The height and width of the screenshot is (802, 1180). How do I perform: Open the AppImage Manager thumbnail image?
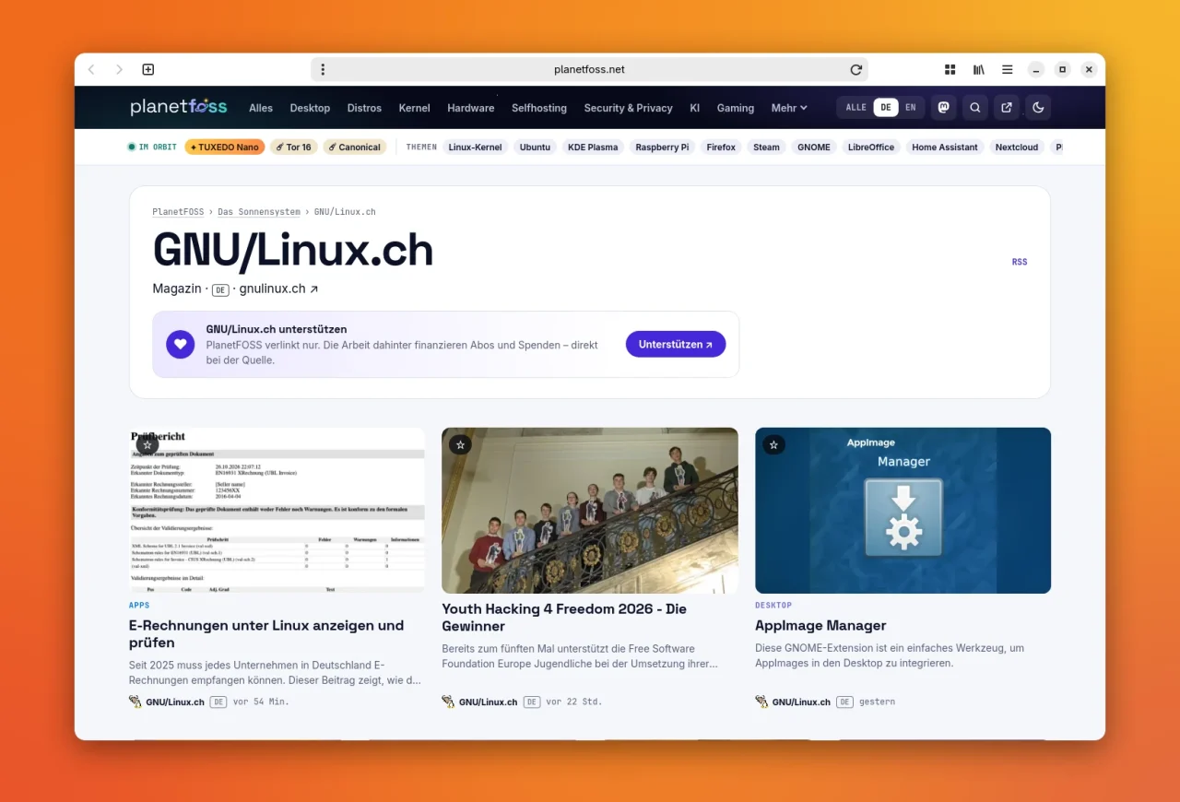(903, 510)
